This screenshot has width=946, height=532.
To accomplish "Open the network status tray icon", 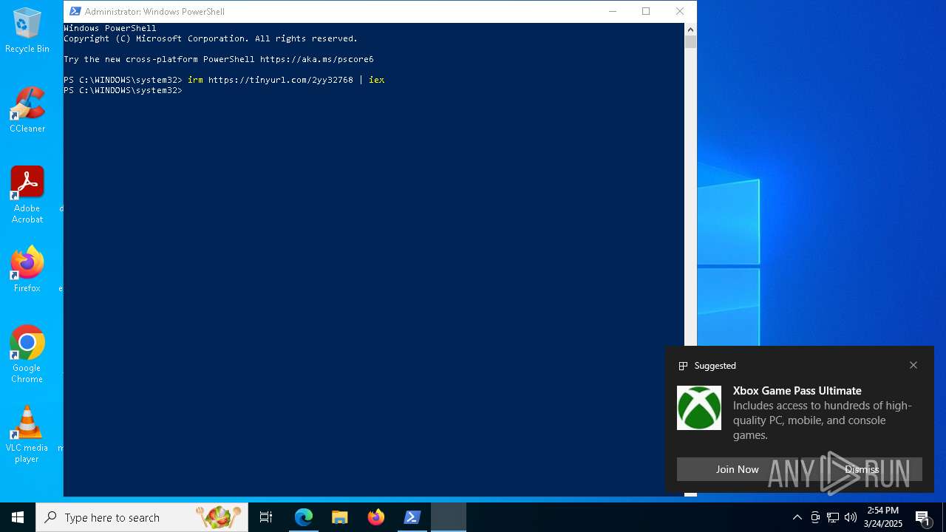I will [833, 517].
